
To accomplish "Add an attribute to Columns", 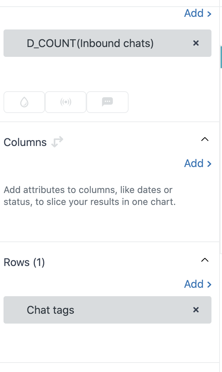I will click(x=194, y=164).
